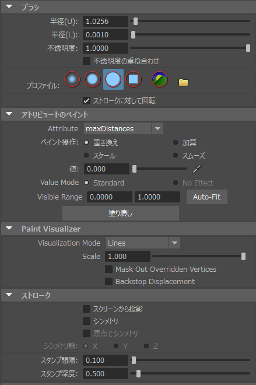The image size is (256, 385).
Task: Click the 半径(L) slider handle
Action: coord(134,34)
